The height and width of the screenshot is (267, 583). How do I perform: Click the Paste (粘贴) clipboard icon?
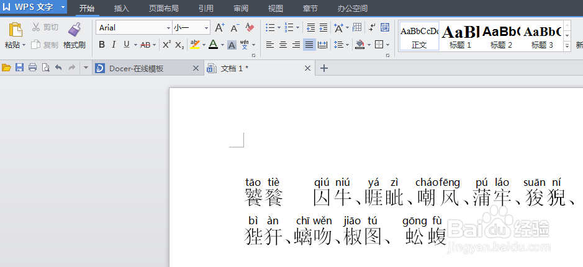pyautogui.click(x=16, y=30)
